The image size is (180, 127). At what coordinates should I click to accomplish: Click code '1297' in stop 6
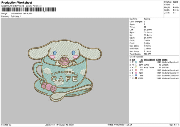click(159, 76)
